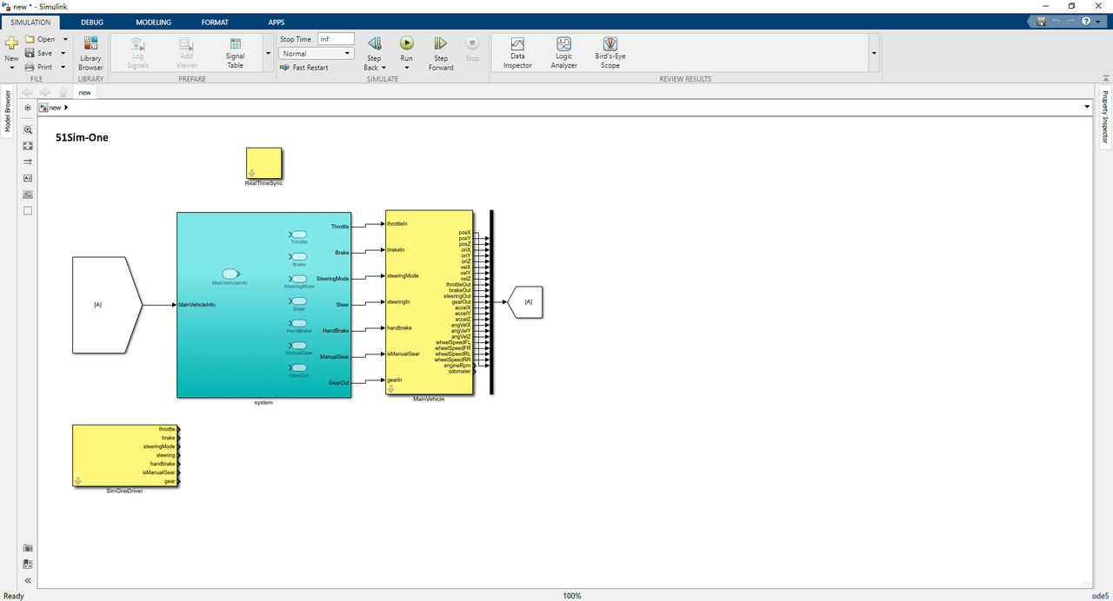Switch to the SIMULATION tab
This screenshot has height=601, width=1113.
(x=30, y=22)
